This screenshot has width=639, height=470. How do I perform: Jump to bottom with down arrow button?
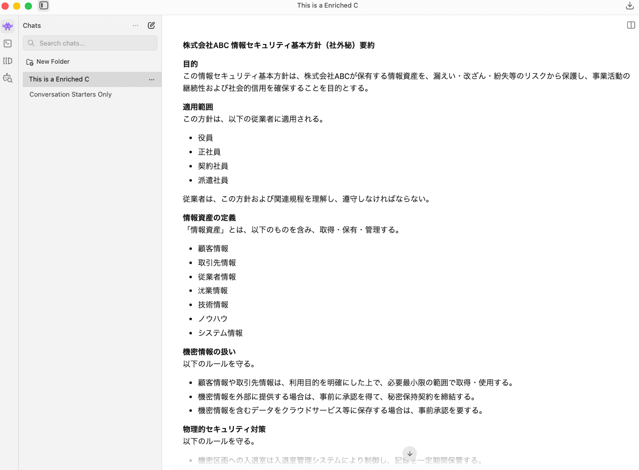(410, 453)
